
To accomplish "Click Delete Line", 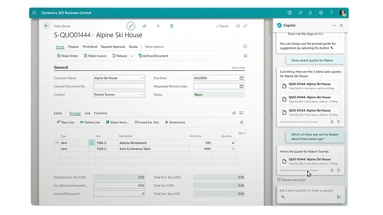I will [x=90, y=122].
